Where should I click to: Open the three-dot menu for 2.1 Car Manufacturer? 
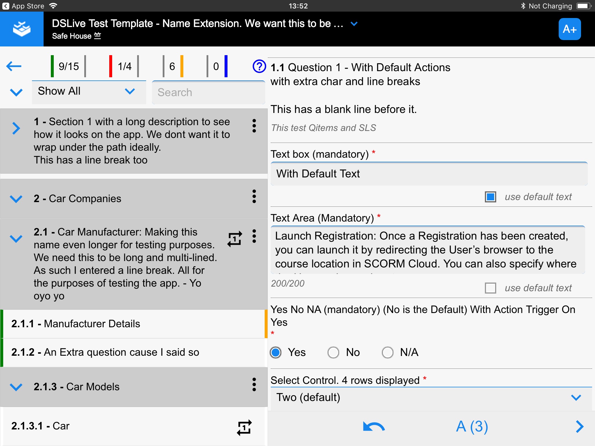click(x=254, y=236)
